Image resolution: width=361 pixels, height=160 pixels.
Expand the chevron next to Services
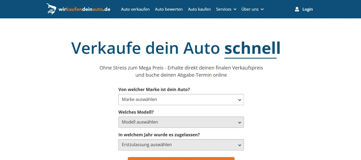click(x=235, y=9)
